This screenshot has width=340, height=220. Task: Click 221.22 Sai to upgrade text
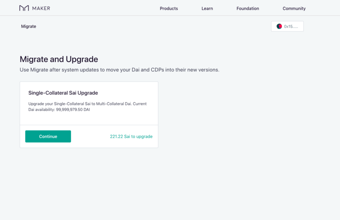(x=131, y=136)
